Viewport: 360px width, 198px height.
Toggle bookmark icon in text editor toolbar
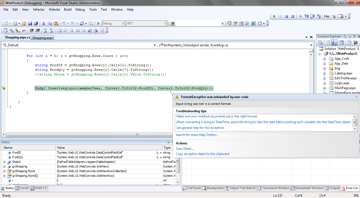pos(59,31)
